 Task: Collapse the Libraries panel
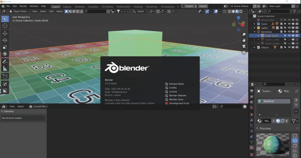(2, 111)
